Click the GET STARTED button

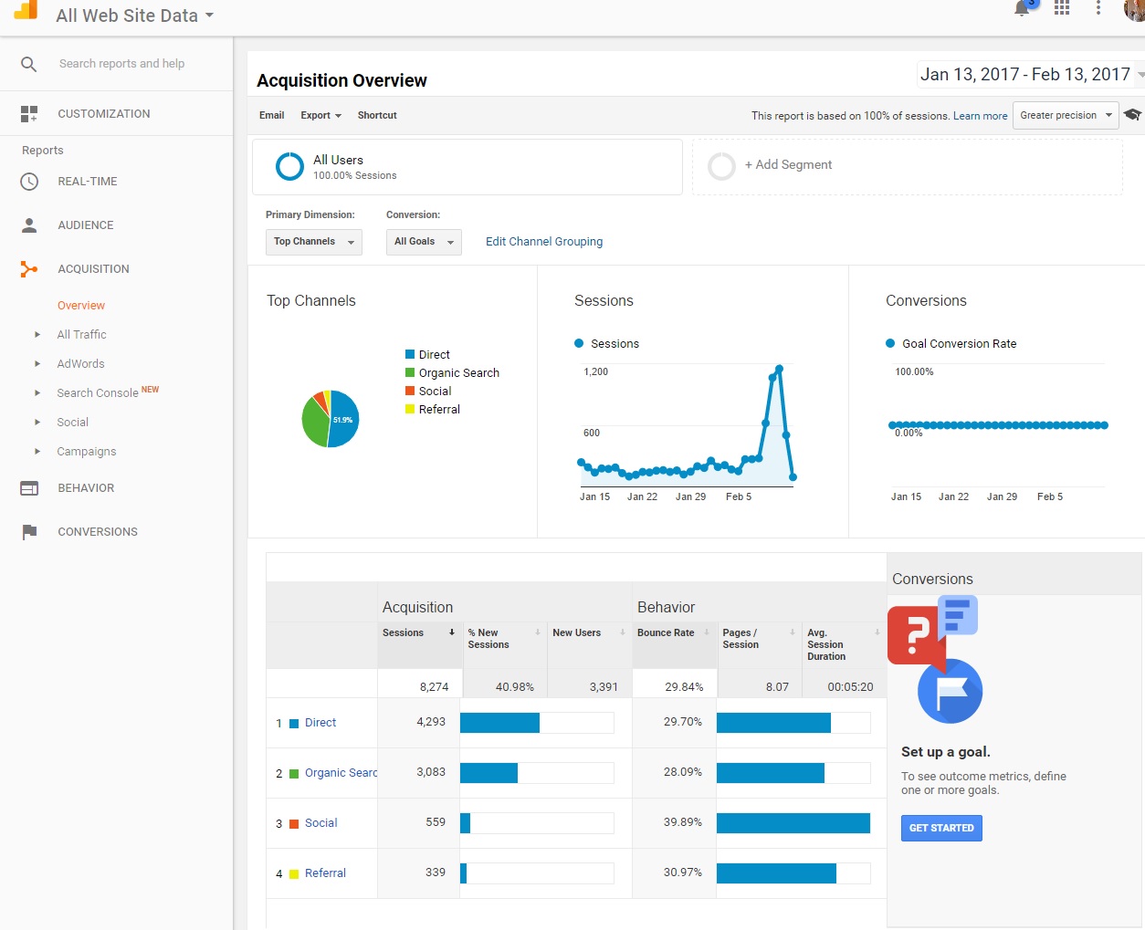coord(941,828)
